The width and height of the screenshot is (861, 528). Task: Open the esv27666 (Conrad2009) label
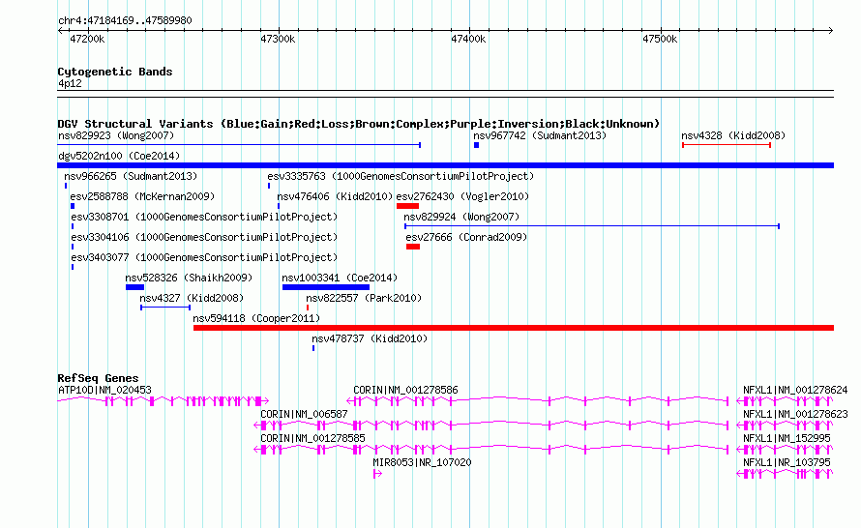466,237
